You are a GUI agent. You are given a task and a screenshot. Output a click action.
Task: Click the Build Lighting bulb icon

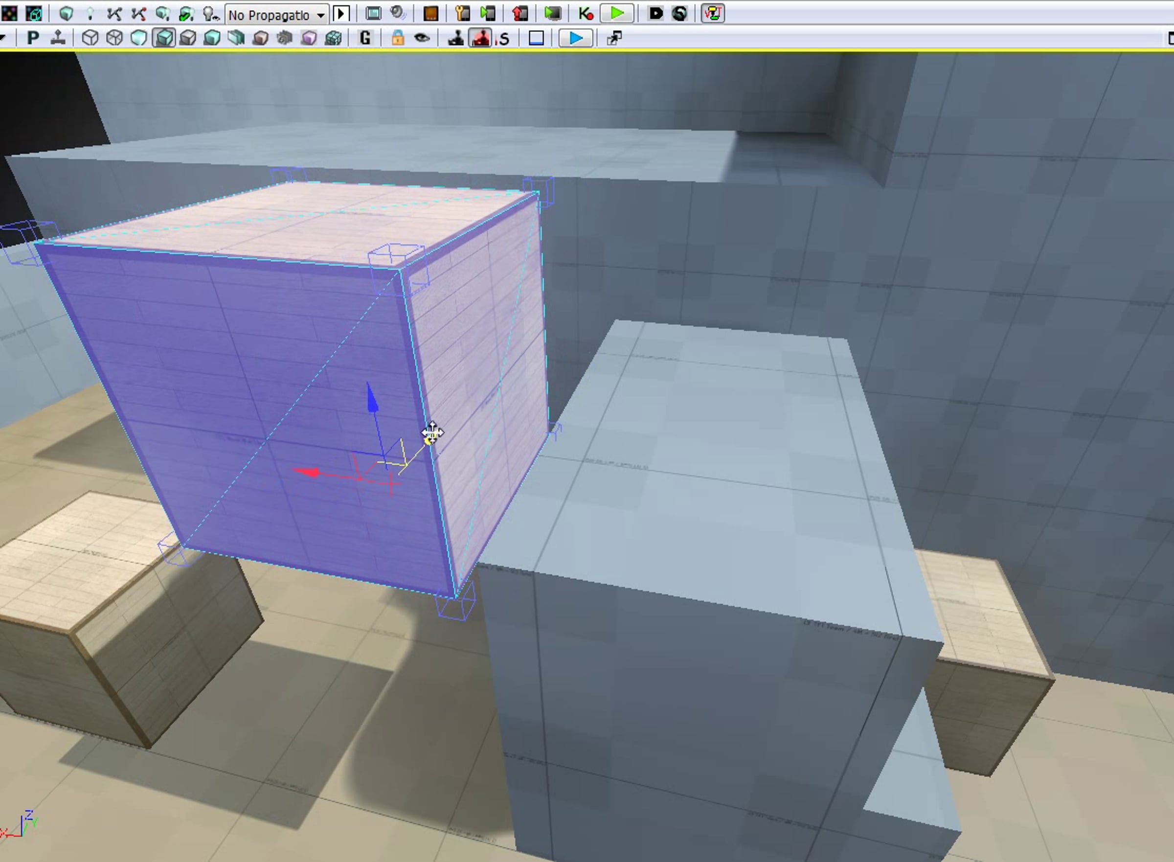coord(90,14)
